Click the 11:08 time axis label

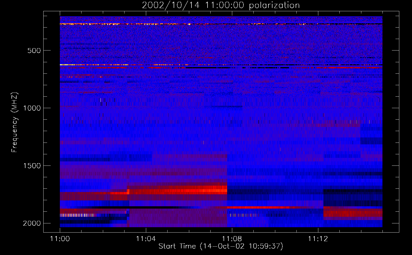[x=232, y=239]
